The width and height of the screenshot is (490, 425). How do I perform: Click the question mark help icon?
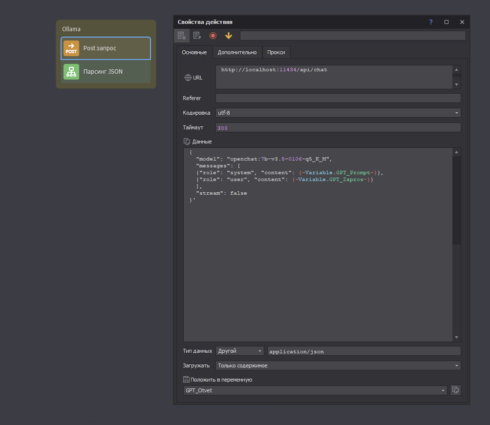[431, 22]
